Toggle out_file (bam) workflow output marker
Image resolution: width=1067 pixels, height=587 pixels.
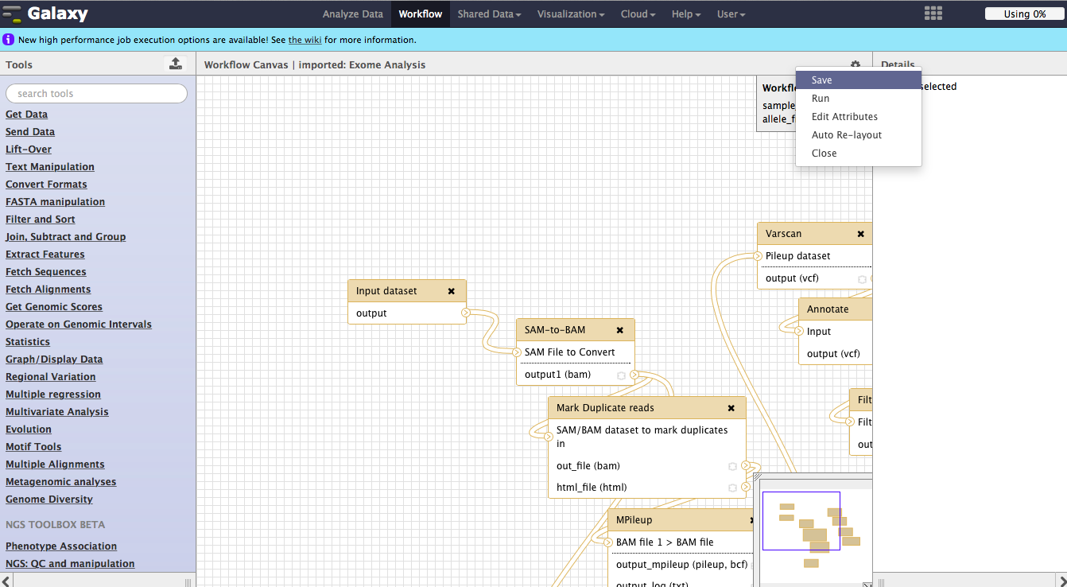point(732,466)
